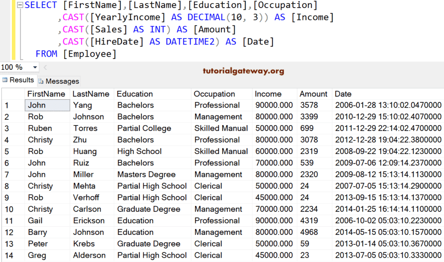Click the 'Graduate Degree' cell in Carlson's row

(x=153, y=209)
